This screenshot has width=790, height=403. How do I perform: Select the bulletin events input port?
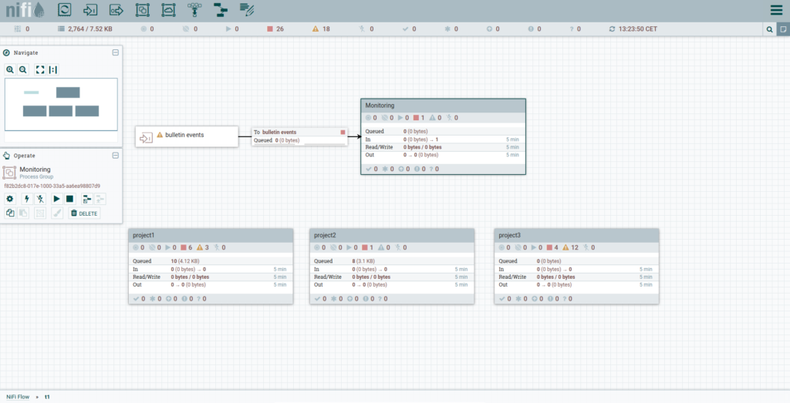tap(187, 136)
